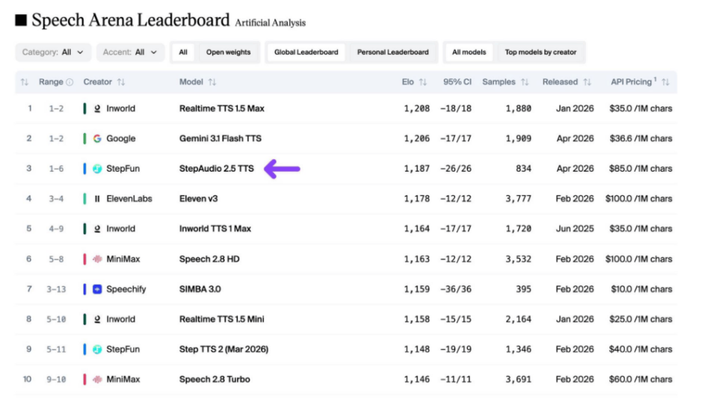
Task: Show All models
Action: 469,52
